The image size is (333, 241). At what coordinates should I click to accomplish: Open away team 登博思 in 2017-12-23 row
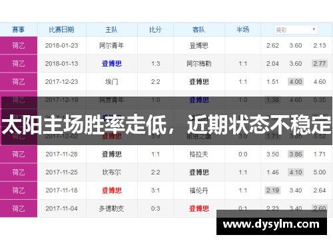tap(199, 82)
